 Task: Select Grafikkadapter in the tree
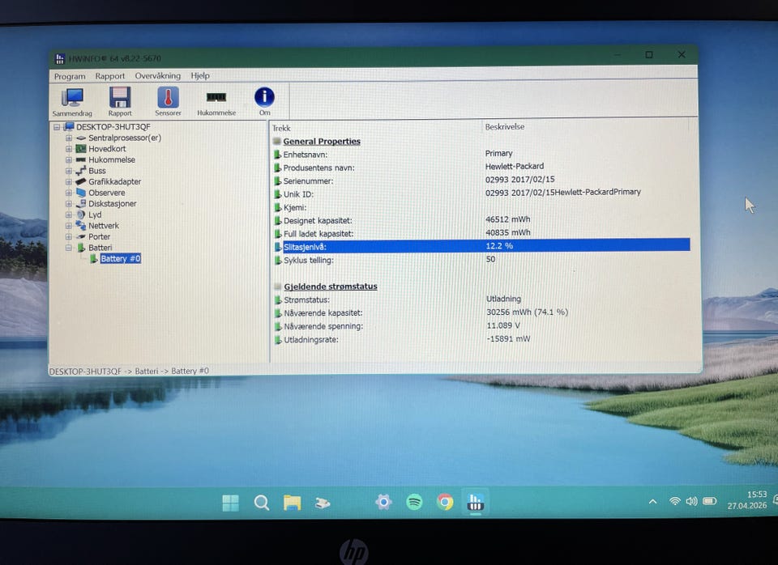coord(114,181)
